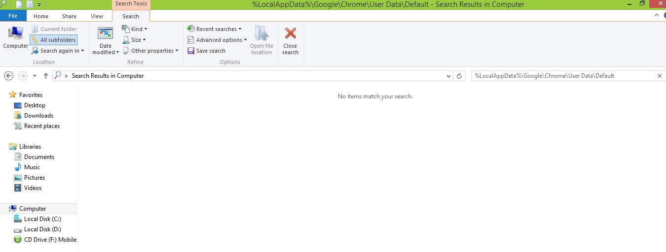Image resolution: width=666 pixels, height=252 pixels.
Task: Open Search again in dropdown
Action: pyautogui.click(x=58, y=51)
